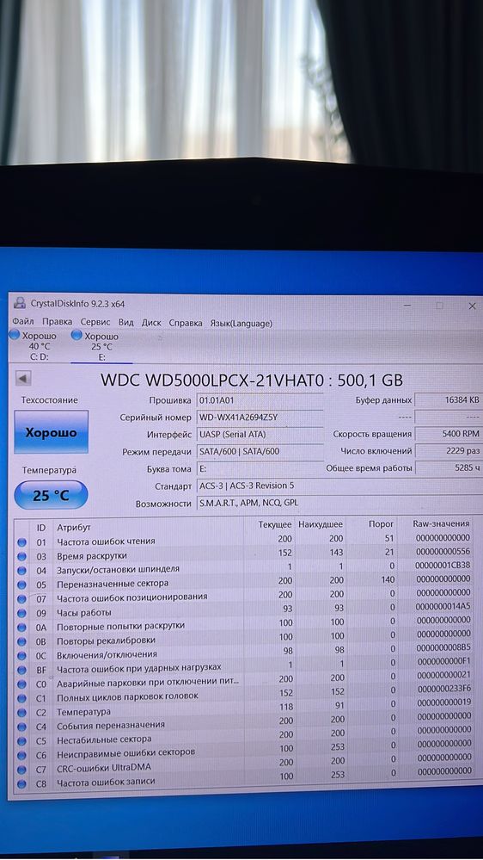Click the power-on count value 2229 раз
This screenshot has width=483, height=860.
[x=449, y=451]
